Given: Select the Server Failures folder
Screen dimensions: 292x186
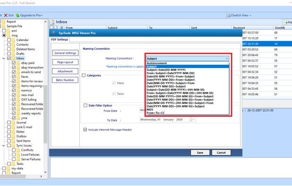Looking at the screenshot, I should pyautogui.click(x=31, y=159).
